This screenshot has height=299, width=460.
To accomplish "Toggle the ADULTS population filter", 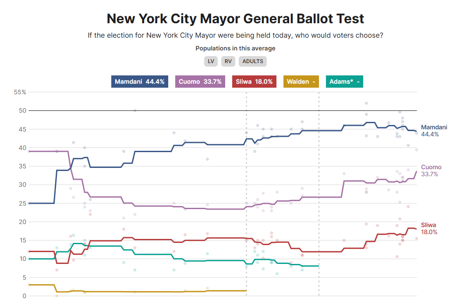I will tap(253, 61).
